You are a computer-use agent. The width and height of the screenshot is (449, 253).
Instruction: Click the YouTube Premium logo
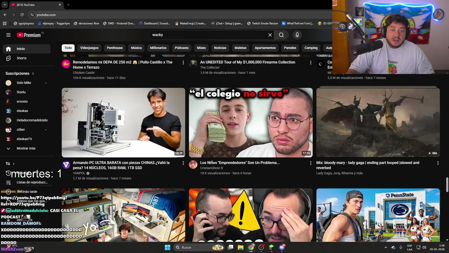click(29, 35)
